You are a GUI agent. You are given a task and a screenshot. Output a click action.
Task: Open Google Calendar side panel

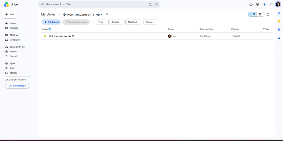click(x=279, y=13)
